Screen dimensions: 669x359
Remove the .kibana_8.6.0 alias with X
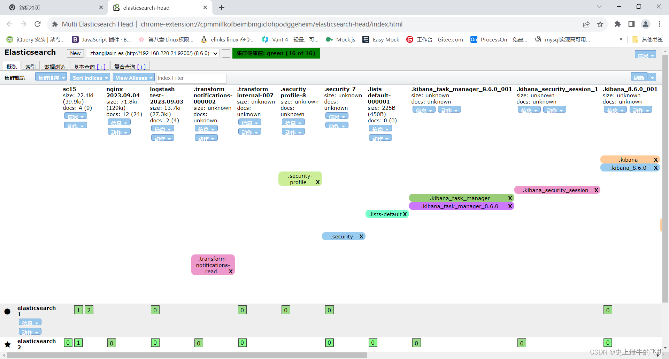click(656, 168)
